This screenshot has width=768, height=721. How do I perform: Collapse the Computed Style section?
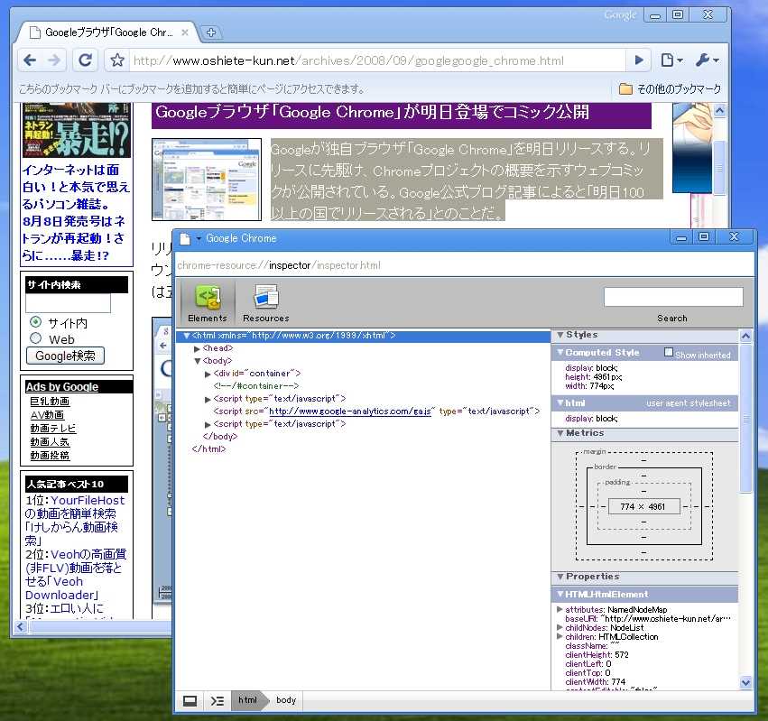click(560, 352)
